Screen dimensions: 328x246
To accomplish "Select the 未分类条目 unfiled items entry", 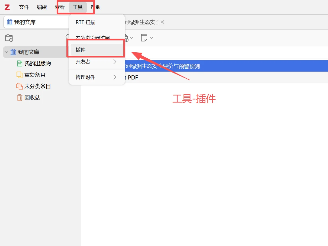I will (x=36, y=86).
